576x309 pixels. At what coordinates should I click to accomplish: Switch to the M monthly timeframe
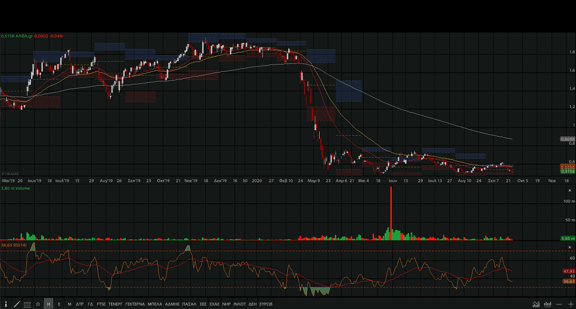coord(69,304)
